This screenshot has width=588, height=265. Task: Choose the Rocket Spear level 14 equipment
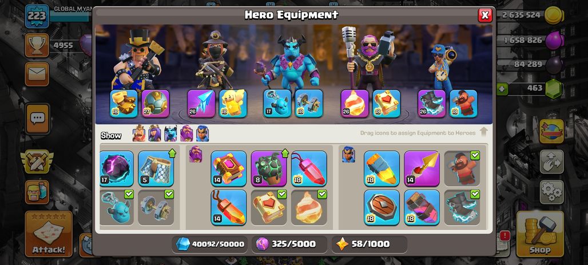tap(422, 168)
